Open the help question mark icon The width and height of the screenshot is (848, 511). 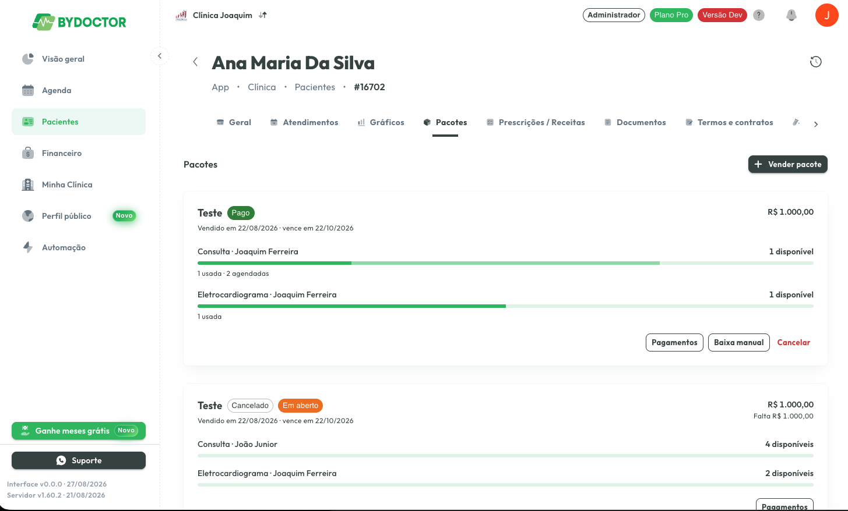coord(758,15)
